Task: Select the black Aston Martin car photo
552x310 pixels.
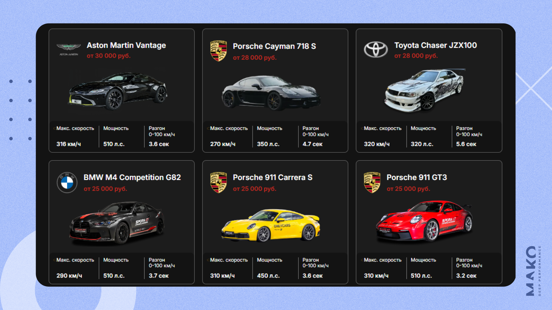Action: pos(118,91)
